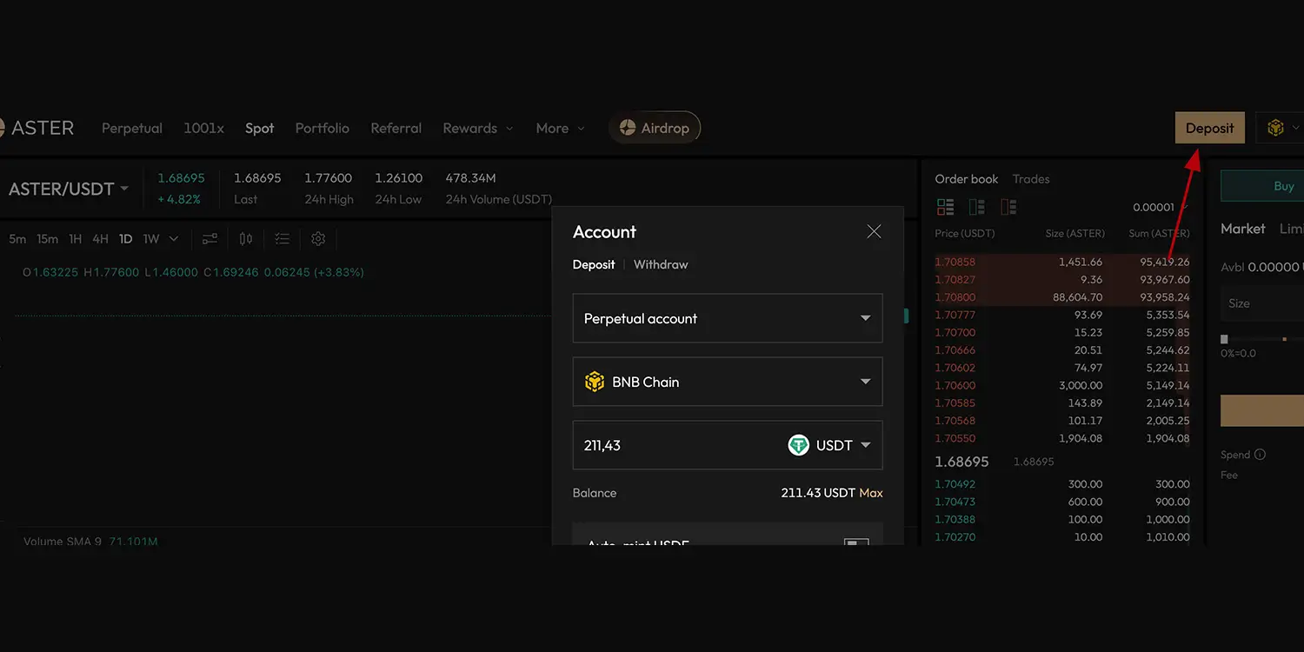
Task: Open the USDT token selector dropdown
Action: coord(830,445)
